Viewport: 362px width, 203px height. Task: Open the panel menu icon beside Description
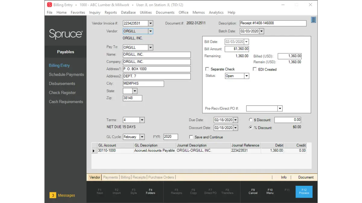(x=313, y=20)
